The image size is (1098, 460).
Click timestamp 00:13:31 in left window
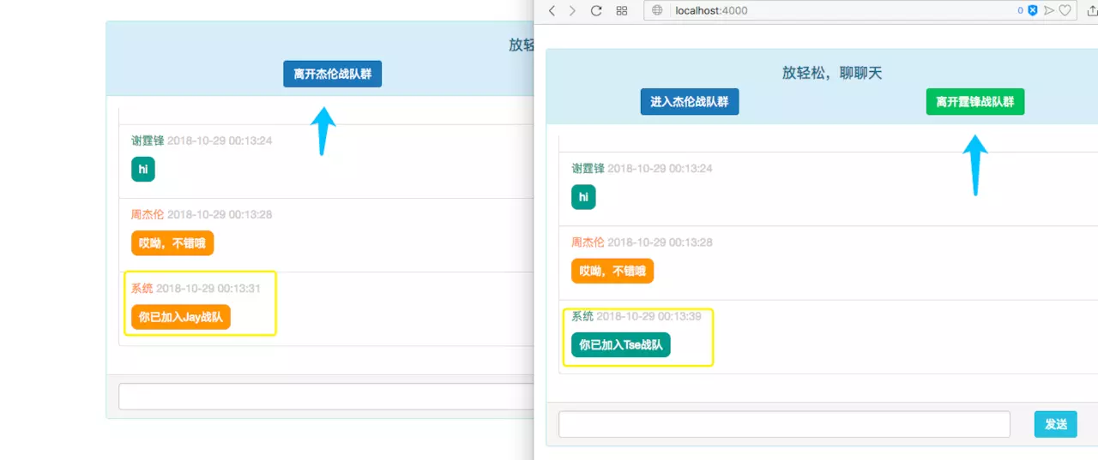208,288
